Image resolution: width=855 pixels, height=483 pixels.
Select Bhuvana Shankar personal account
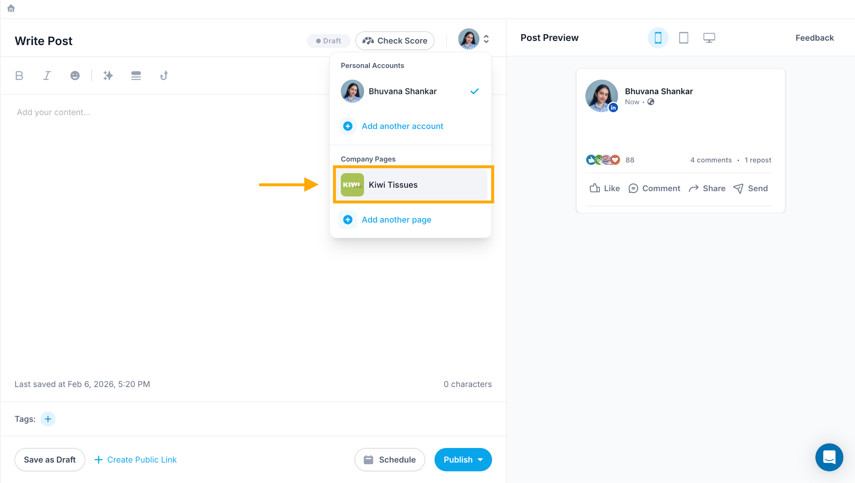click(410, 91)
